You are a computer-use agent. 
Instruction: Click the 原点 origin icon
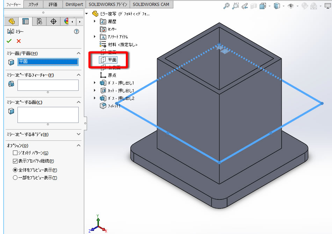(x=103, y=75)
